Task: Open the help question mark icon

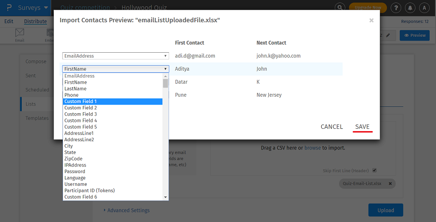Action: point(396,8)
